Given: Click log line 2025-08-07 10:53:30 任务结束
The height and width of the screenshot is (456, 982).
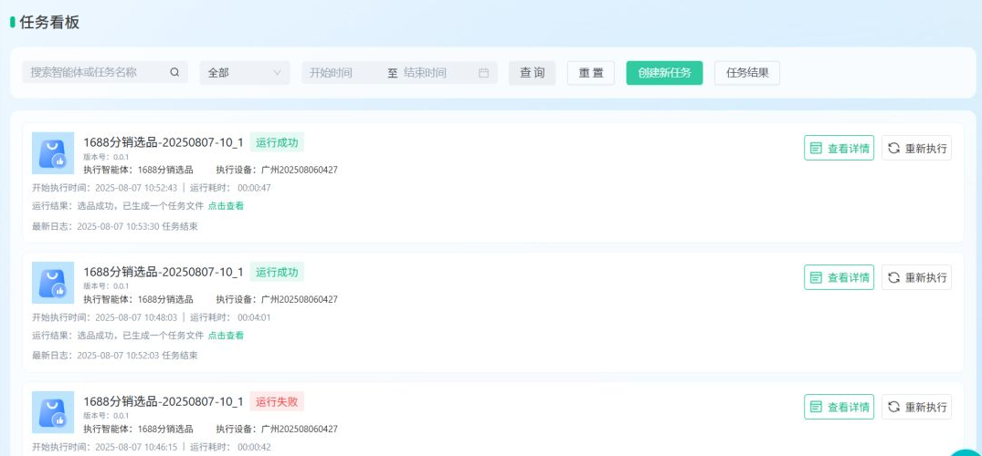Looking at the screenshot, I should coord(137,226).
